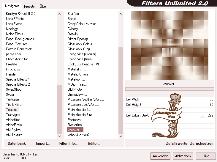Select the Motion Trail... filter
This screenshot has width=217, height=162.
(77, 84)
